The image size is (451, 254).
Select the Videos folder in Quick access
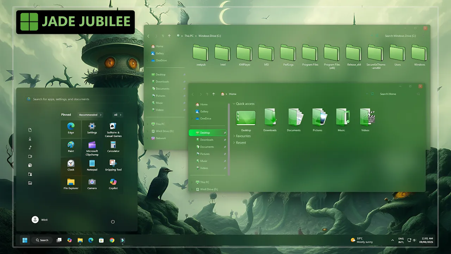tap(365, 120)
